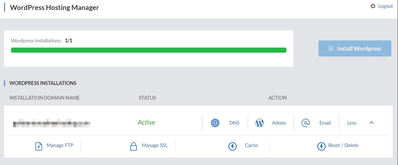Click the Status column header

pos(147,98)
